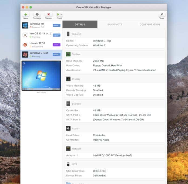
Task: Click 64-BIT badge on Windows 7 Test row
Action: pyautogui.click(x=56, y=54)
